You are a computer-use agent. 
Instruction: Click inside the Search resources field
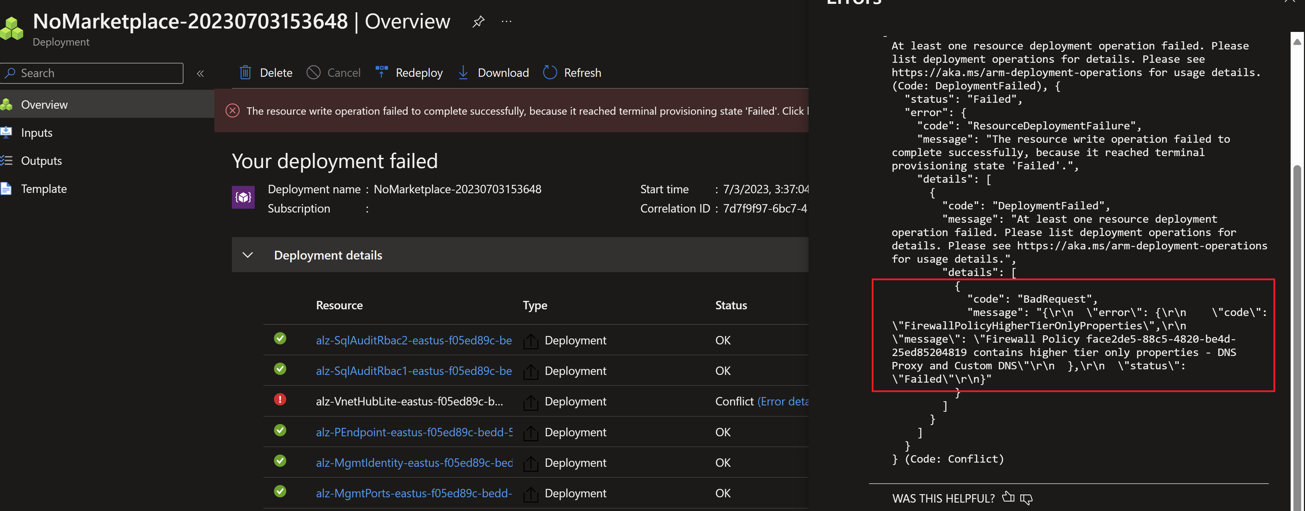tap(91, 73)
